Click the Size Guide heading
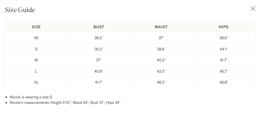 tap(20, 10)
